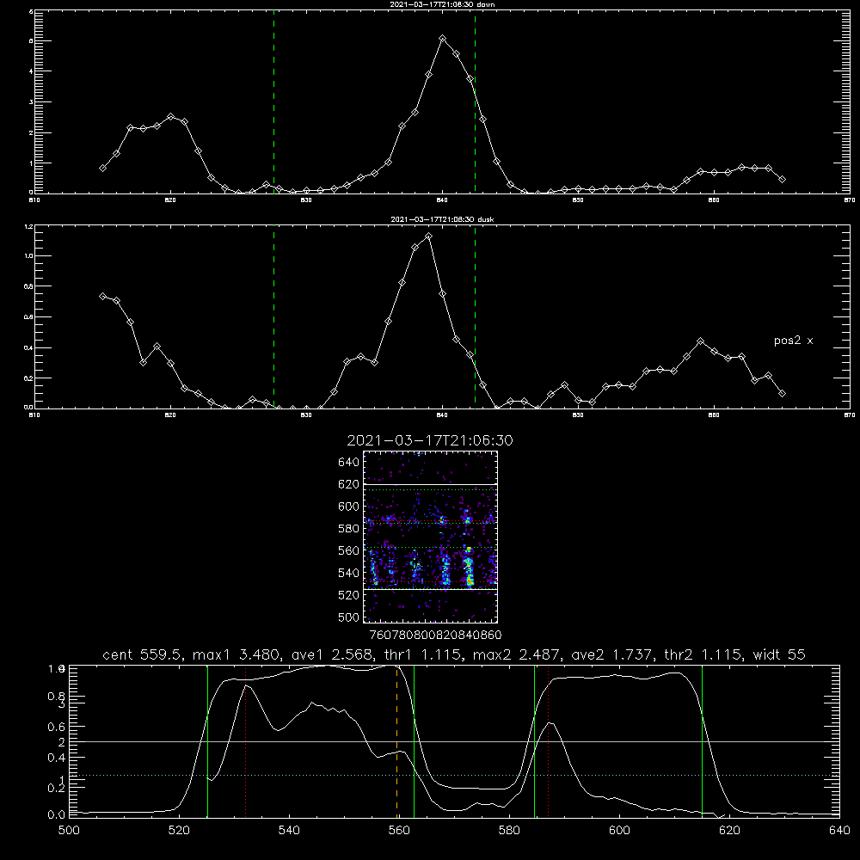The image size is (860, 860).
Task: Click the '540' x-axis label in bottom plot
Action: [x=289, y=831]
